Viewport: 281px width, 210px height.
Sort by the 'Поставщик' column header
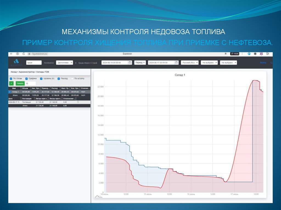[x=27, y=99]
